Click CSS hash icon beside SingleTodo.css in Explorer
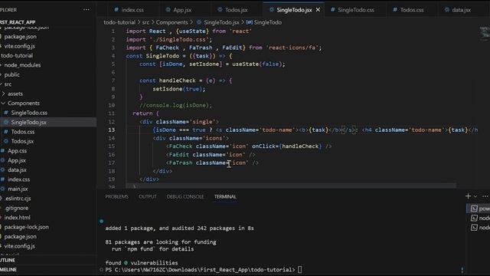 pyautogui.click(x=6, y=113)
